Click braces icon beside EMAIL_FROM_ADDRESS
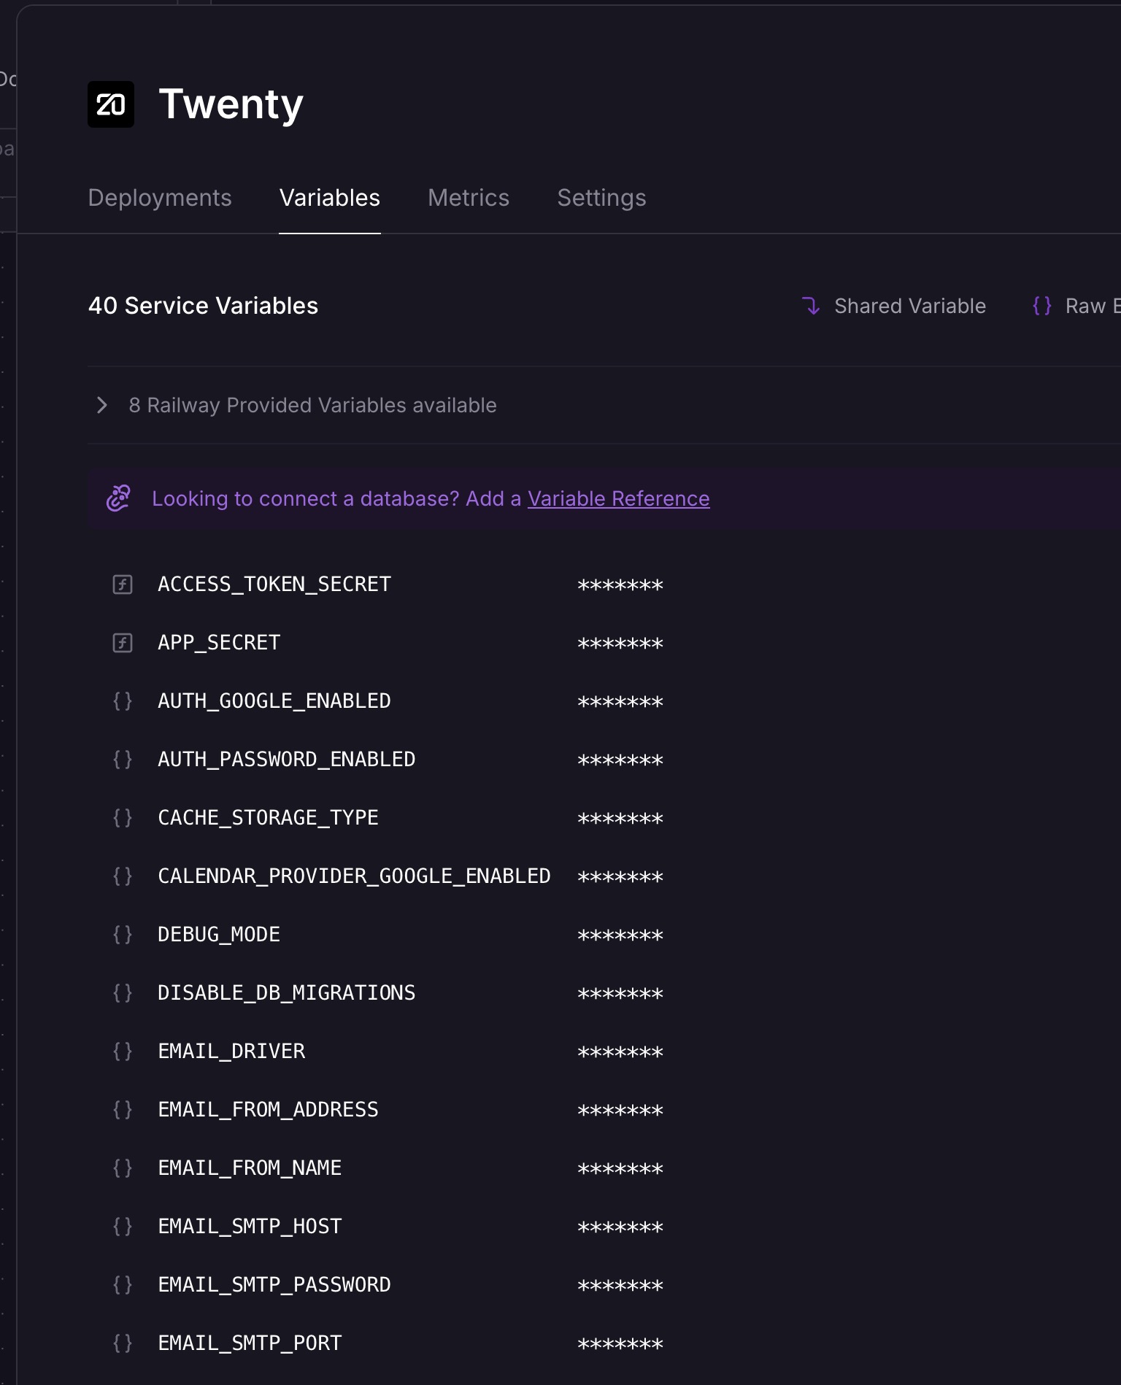Viewport: 1121px width, 1385px height. (123, 1110)
